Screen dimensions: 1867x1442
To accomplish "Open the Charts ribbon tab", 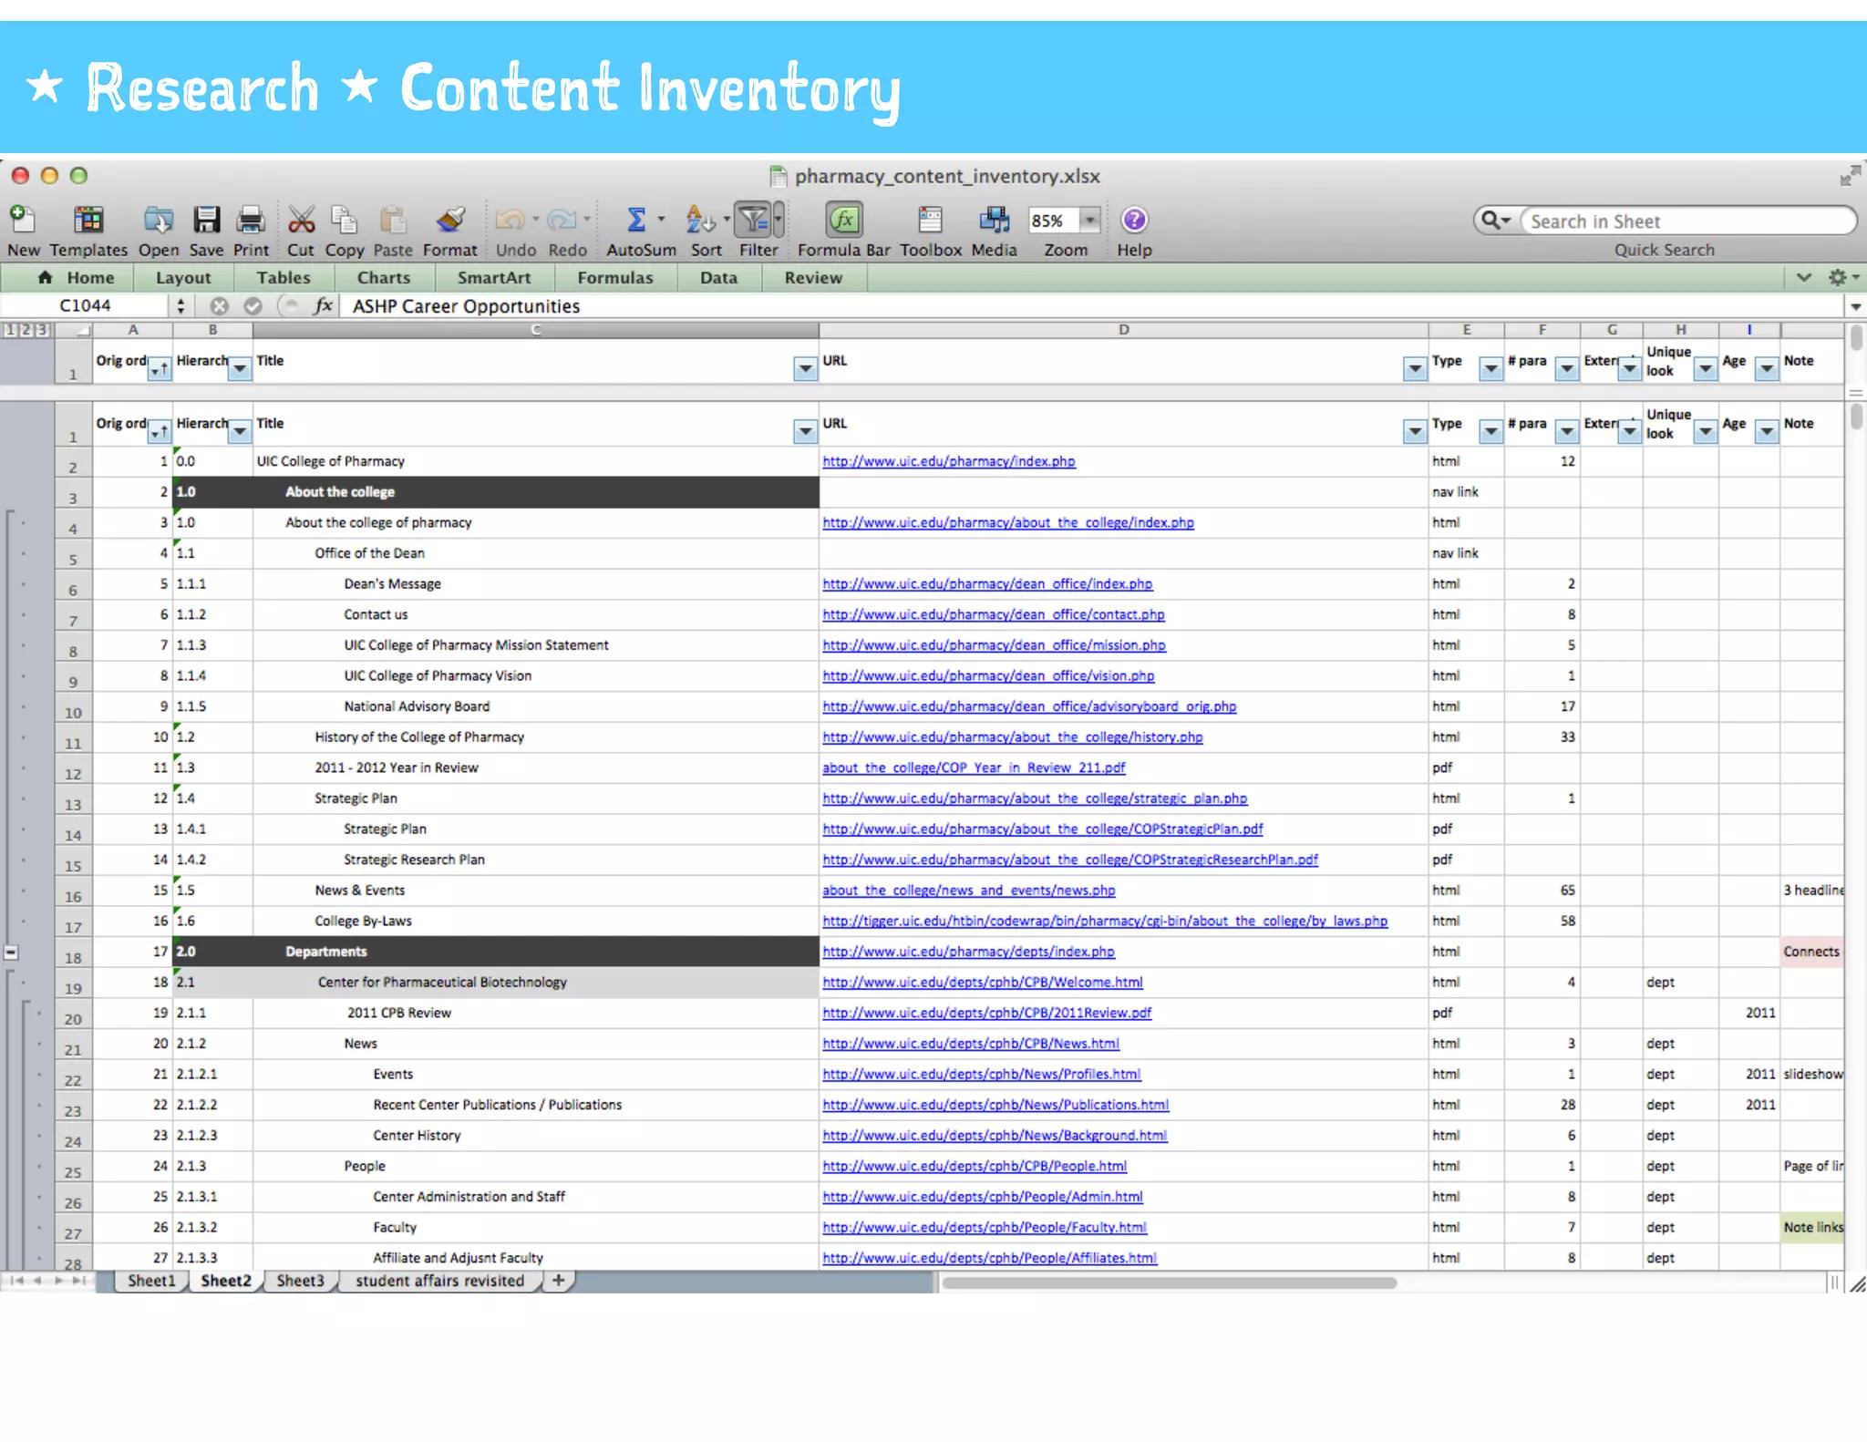I will click(384, 278).
